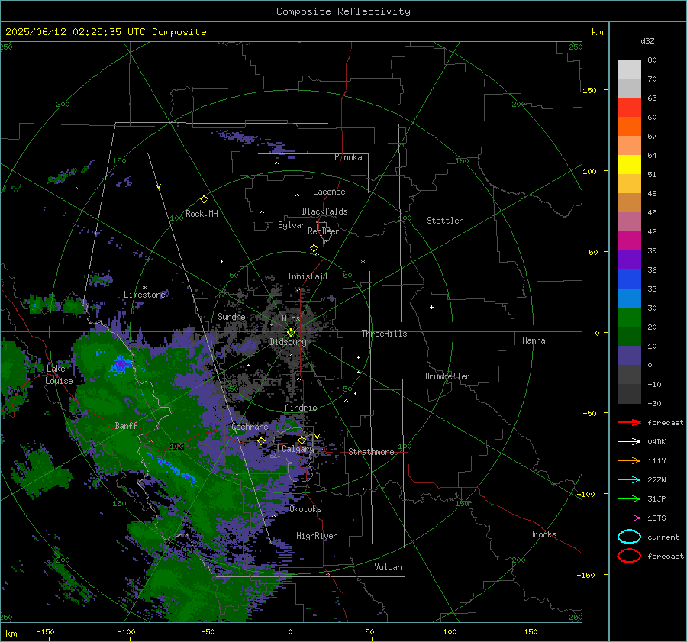This screenshot has height=642, width=687.
Task: Click the cyan current ellipse legend icon
Action: click(629, 537)
